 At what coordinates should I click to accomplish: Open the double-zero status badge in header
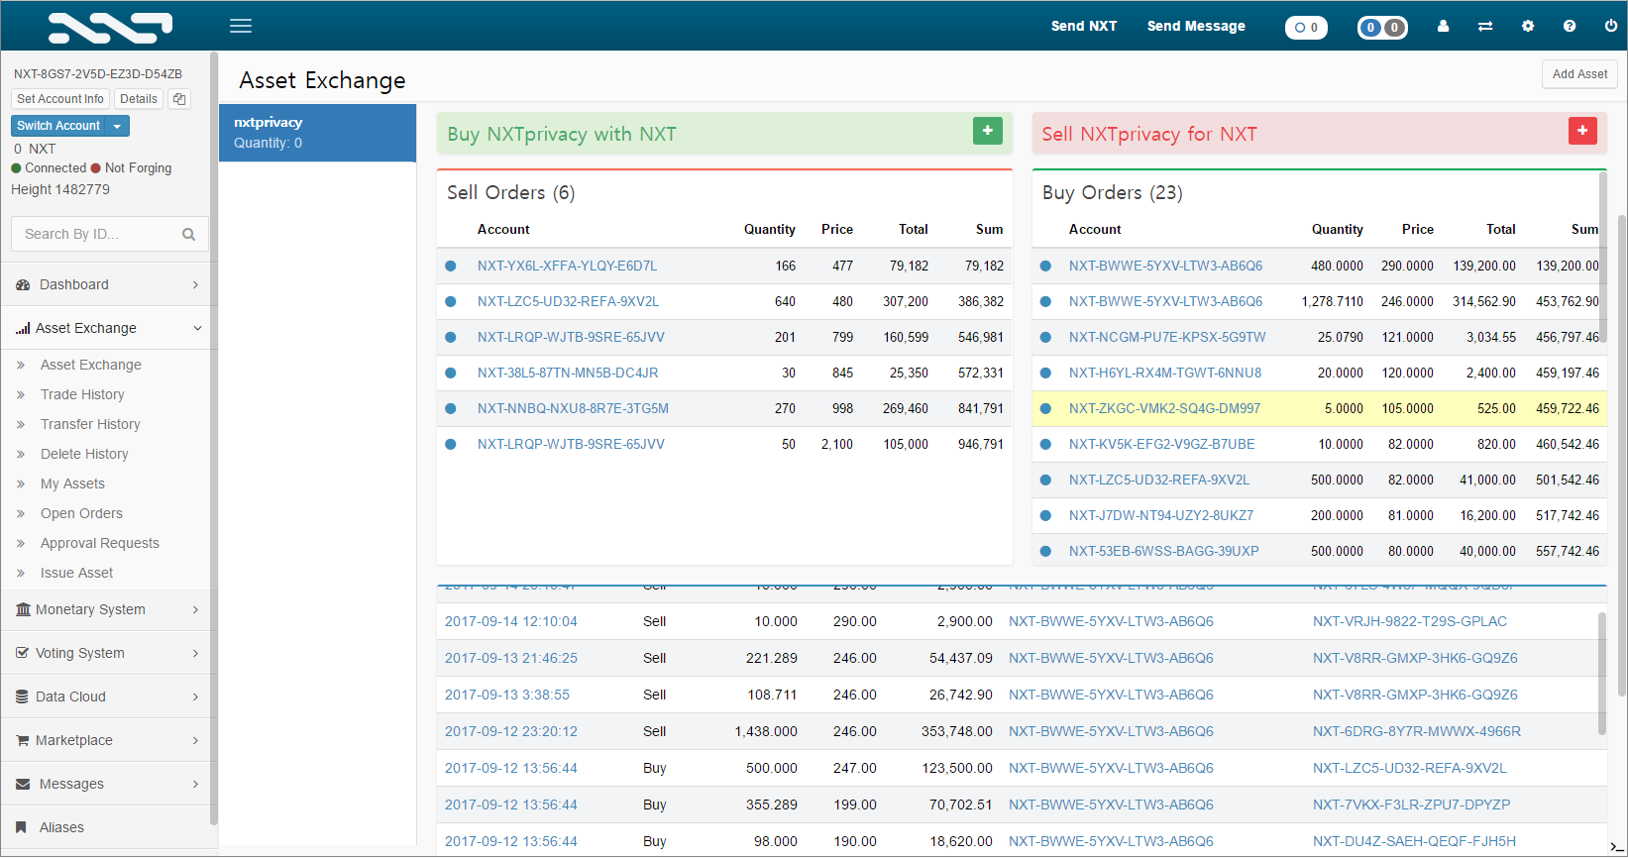pos(1382,28)
